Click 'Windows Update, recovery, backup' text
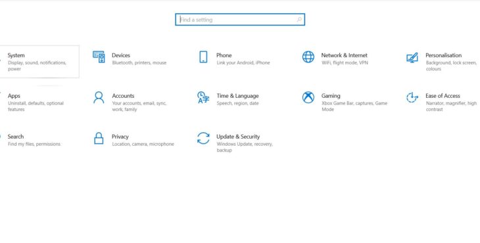 pyautogui.click(x=245, y=147)
